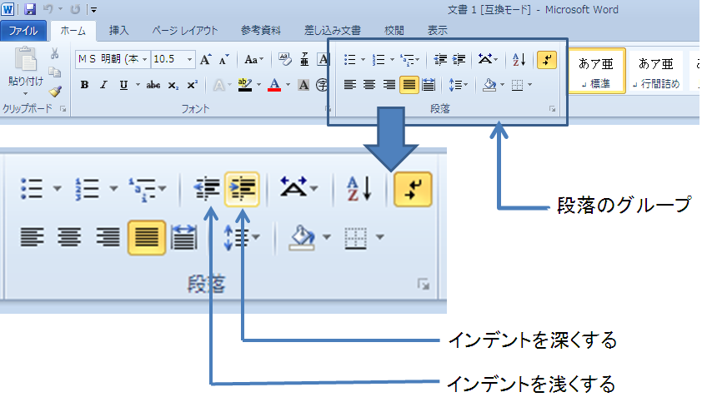
Task: Shrink font size with the small A icon
Action: coord(223,59)
